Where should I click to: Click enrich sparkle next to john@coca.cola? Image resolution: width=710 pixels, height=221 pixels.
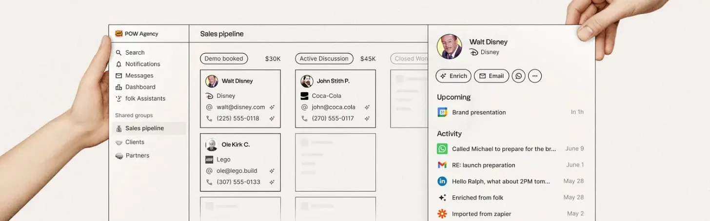tap(367, 107)
